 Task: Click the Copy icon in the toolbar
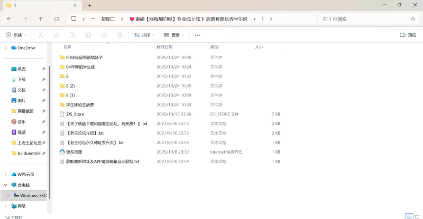tap(56, 35)
